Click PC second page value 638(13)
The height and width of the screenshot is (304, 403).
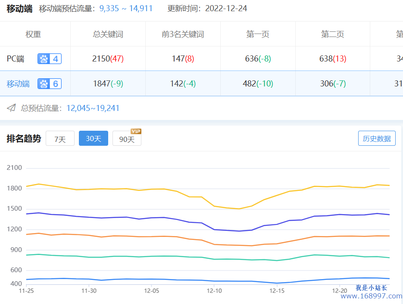(x=333, y=59)
